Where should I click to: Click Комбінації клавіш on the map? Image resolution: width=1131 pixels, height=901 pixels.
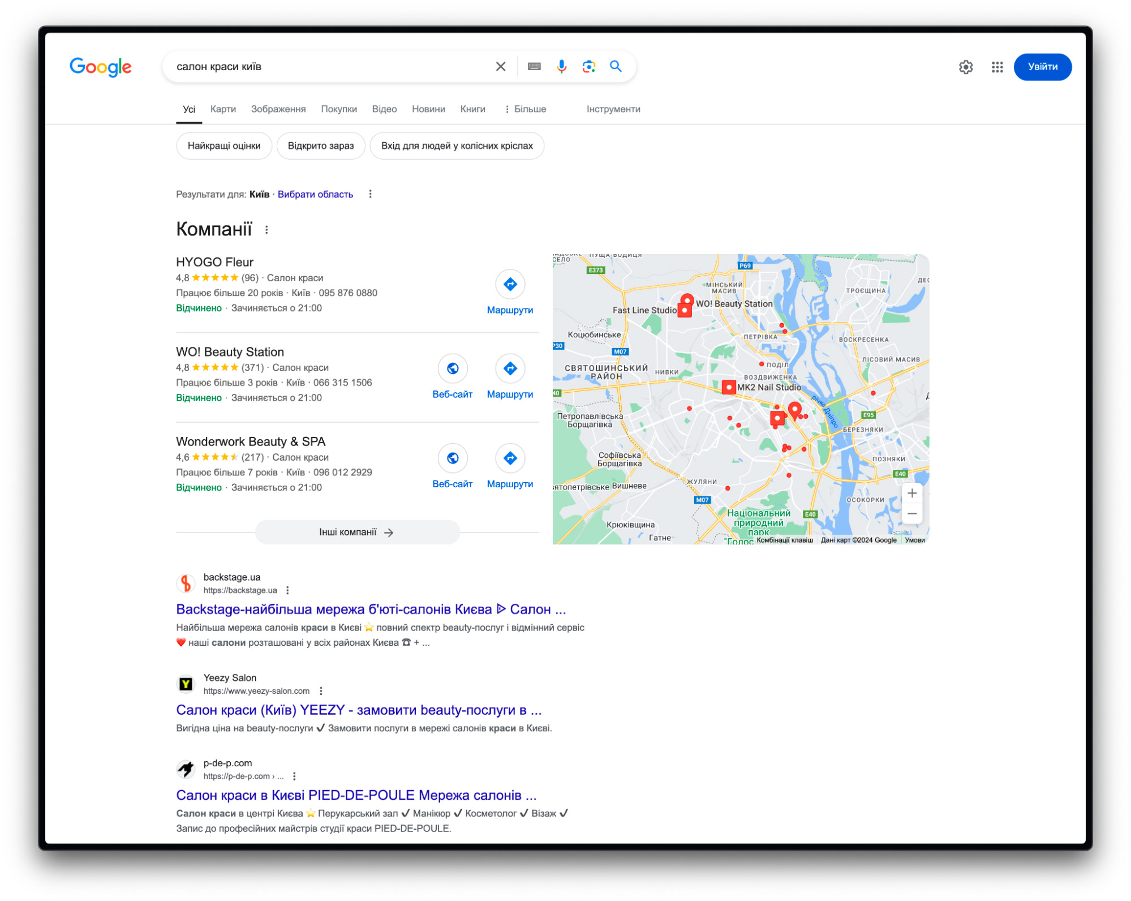point(784,540)
